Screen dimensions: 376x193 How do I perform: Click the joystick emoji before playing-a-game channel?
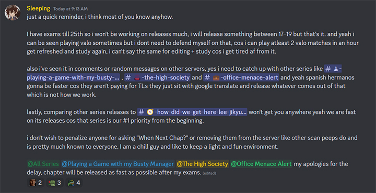336,69
